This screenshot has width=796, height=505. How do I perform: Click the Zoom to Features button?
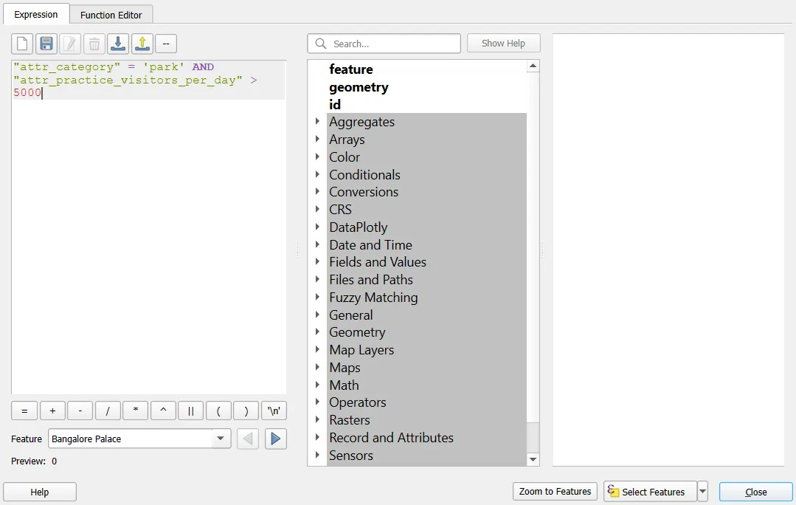coord(555,491)
